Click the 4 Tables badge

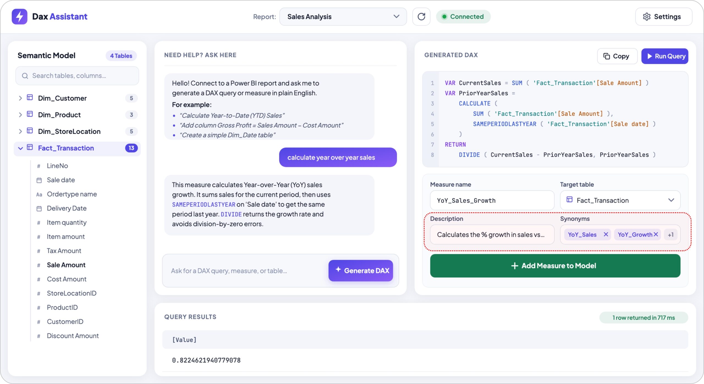(x=121, y=56)
